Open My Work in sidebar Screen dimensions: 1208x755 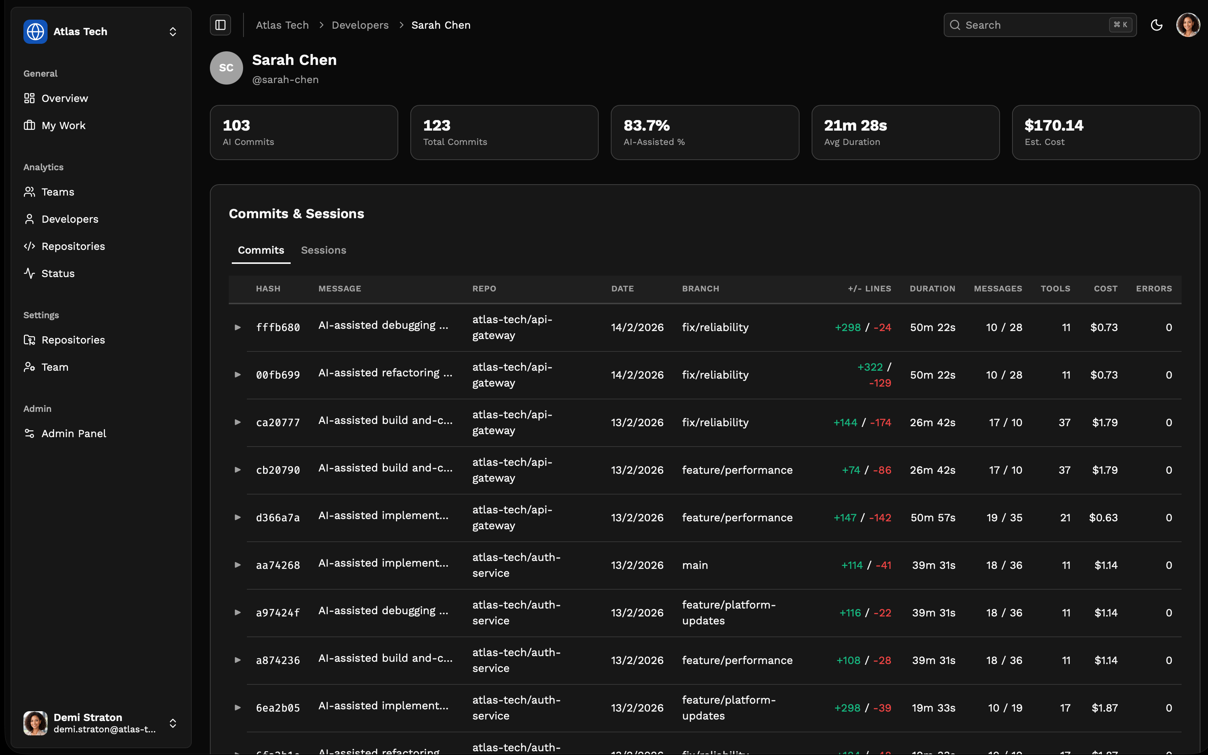tap(63, 125)
